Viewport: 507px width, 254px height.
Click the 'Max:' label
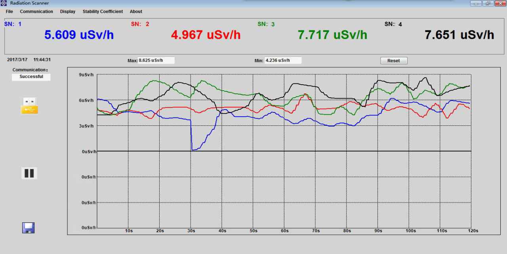132,61
